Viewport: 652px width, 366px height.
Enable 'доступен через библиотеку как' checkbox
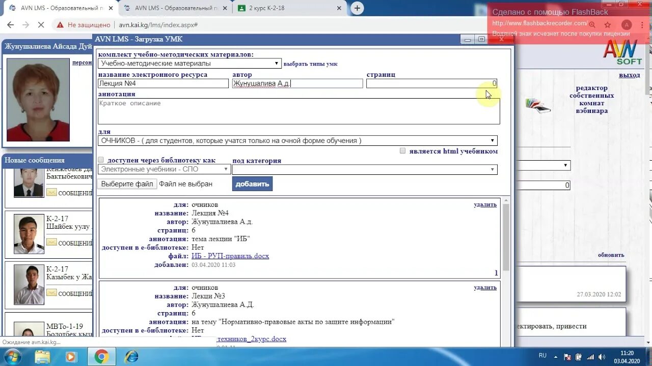click(x=101, y=160)
